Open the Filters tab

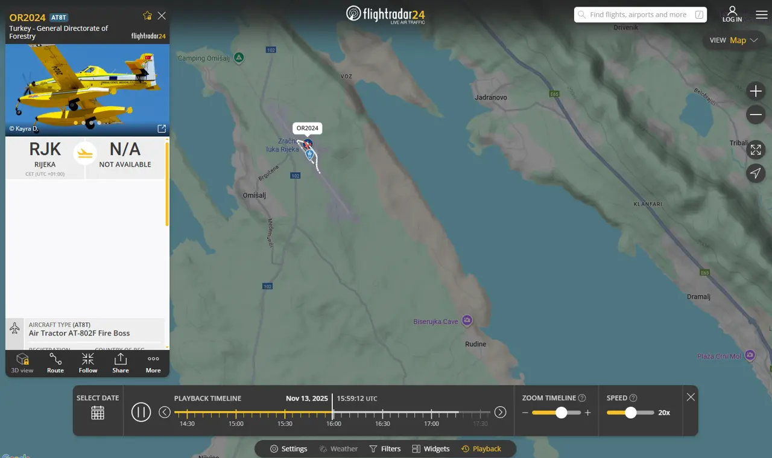point(385,449)
